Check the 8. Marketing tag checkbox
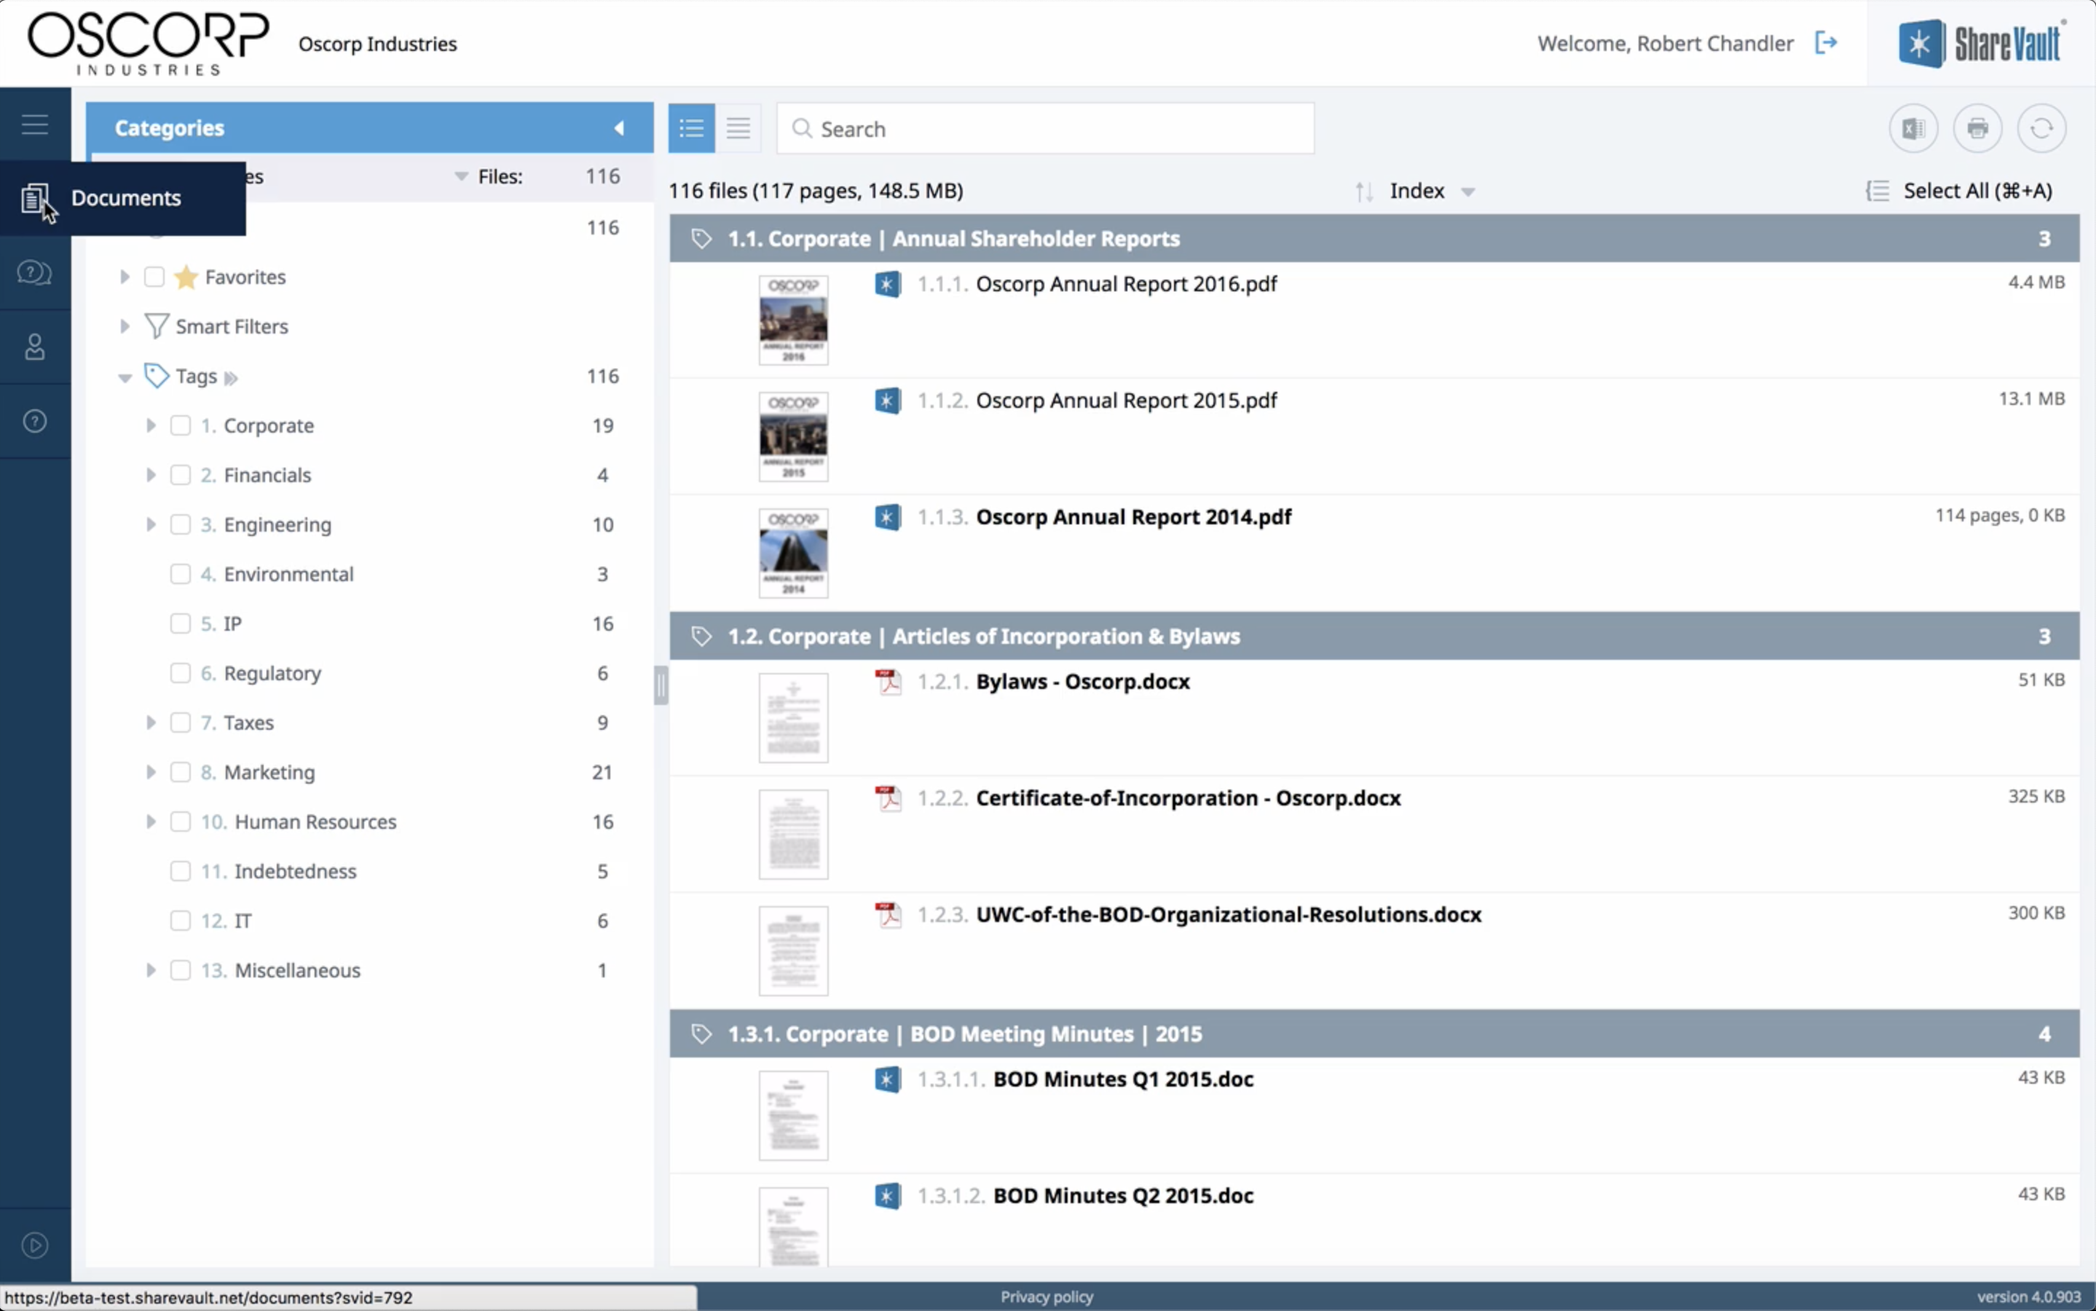The height and width of the screenshot is (1311, 2096). 181,772
